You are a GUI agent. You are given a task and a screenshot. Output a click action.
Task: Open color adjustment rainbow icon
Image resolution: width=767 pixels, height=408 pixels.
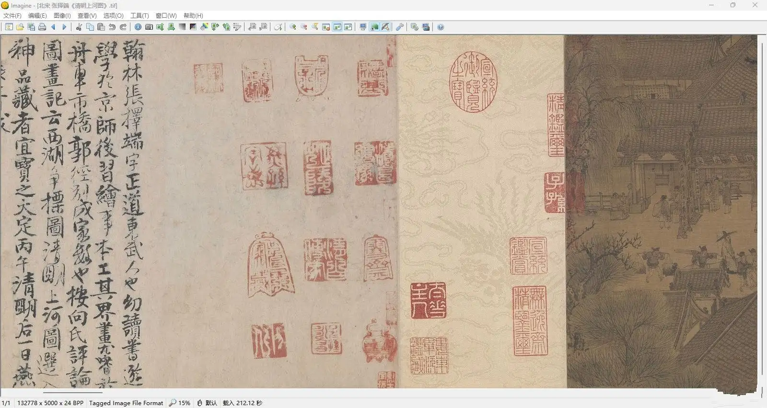click(204, 27)
